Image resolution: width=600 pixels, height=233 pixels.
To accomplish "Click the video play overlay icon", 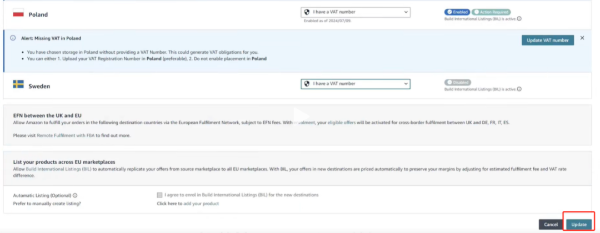I will (x=301, y=115).
